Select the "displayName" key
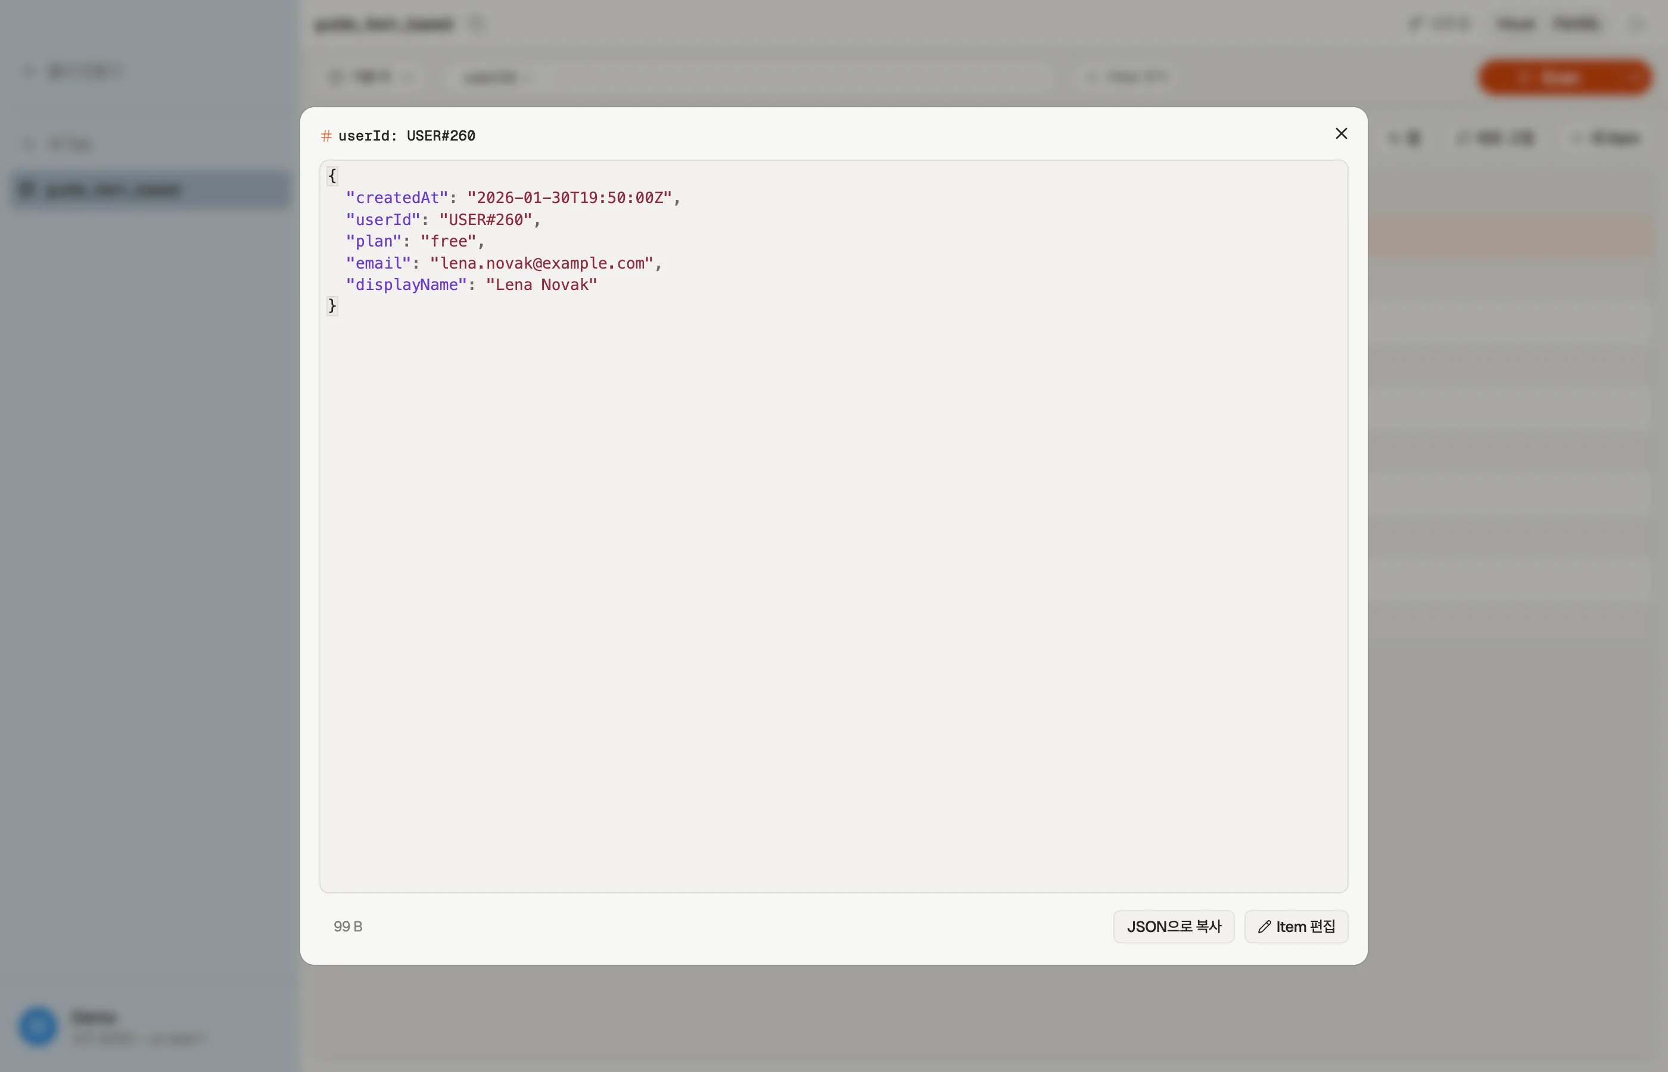The width and height of the screenshot is (1668, 1072). [406, 285]
